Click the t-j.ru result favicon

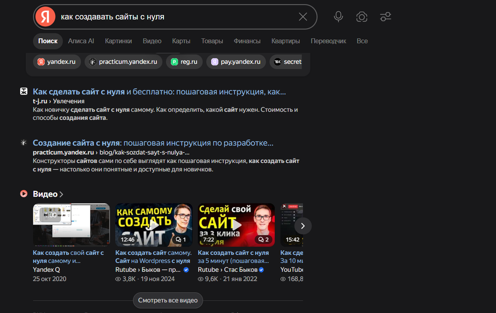(x=24, y=92)
